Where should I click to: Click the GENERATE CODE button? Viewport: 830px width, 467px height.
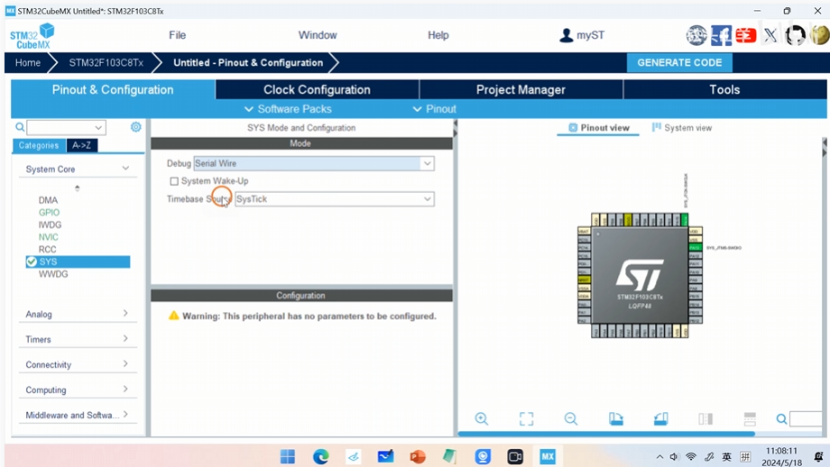pyautogui.click(x=679, y=62)
